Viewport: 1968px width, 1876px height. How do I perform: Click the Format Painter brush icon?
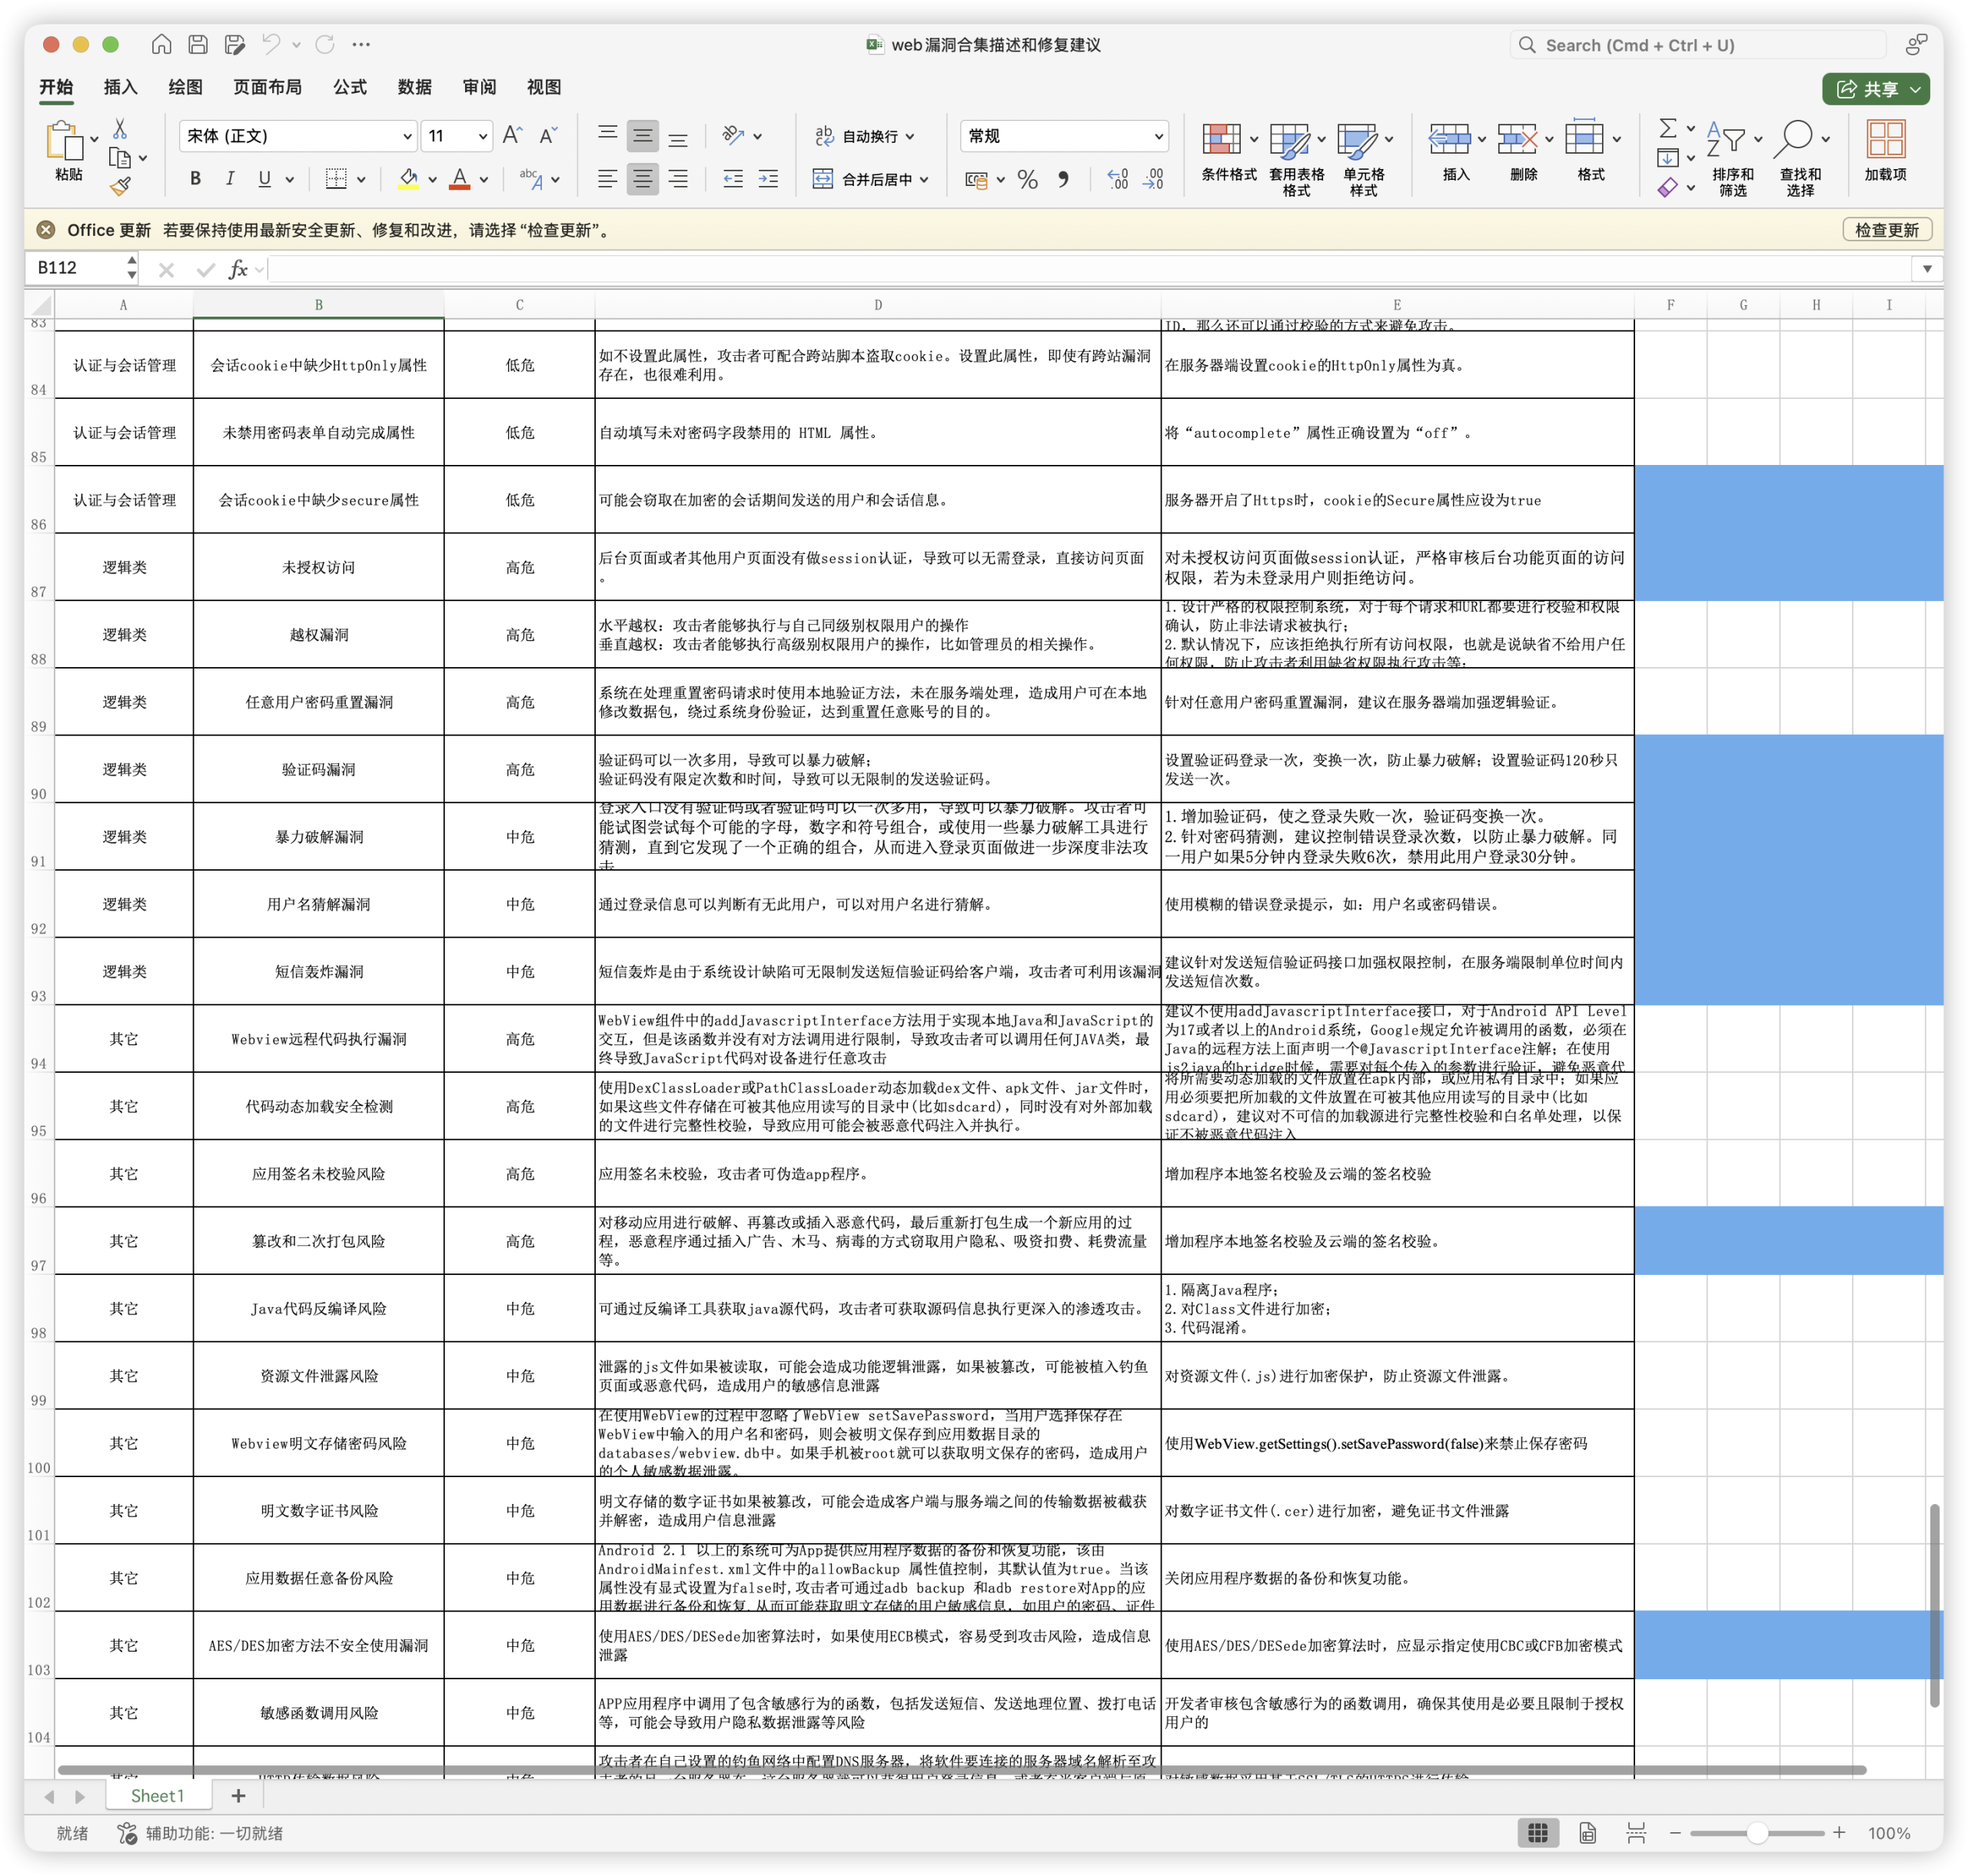120,186
